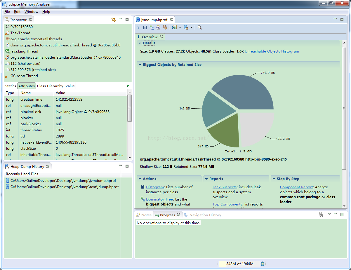The image size is (351, 270).
Task: Select the gray 468.3 MB pie slice
Action: (x=257, y=128)
